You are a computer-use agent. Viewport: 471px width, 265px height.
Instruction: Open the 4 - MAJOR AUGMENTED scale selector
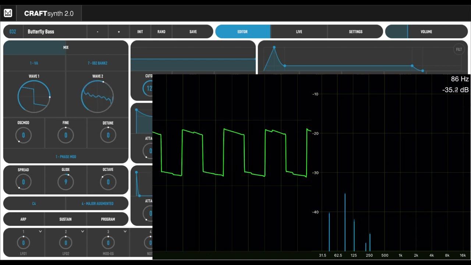(98, 203)
